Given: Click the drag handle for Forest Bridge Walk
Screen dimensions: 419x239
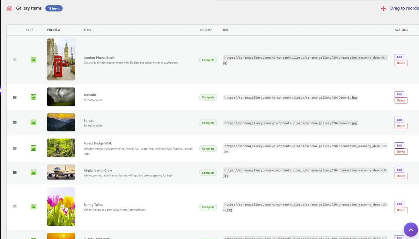Looking at the screenshot, I should pyautogui.click(x=15, y=148).
